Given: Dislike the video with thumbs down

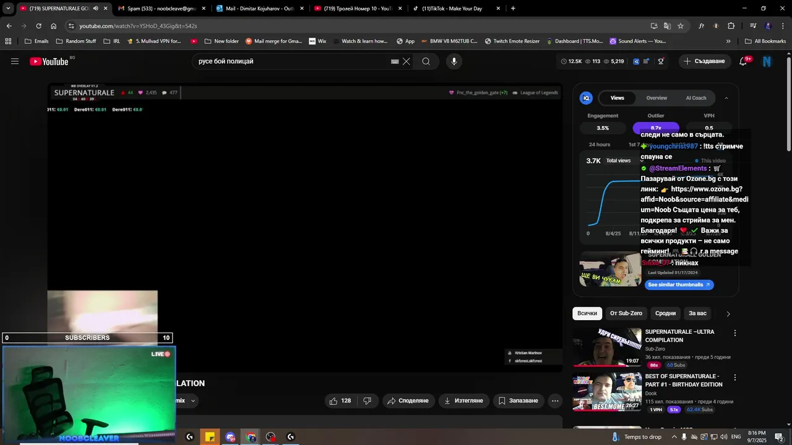Looking at the screenshot, I should click(367, 400).
